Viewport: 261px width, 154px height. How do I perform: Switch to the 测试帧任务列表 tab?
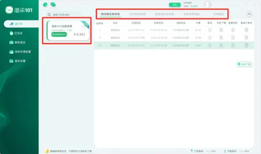pos(110,14)
